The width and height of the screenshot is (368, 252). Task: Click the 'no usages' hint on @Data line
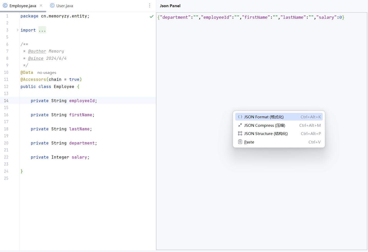pos(47,72)
